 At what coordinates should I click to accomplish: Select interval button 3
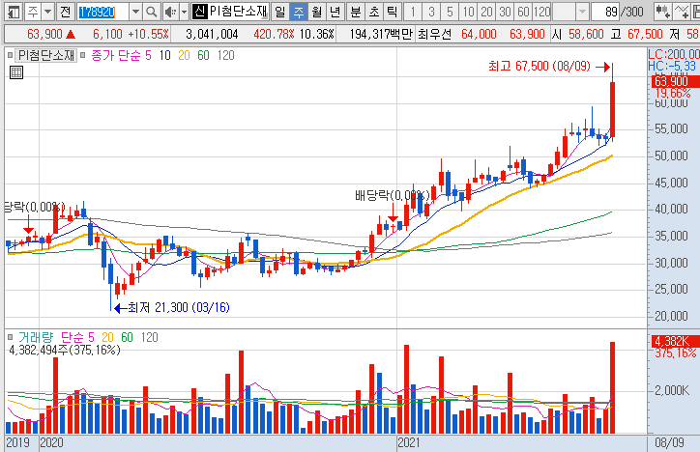[431, 12]
